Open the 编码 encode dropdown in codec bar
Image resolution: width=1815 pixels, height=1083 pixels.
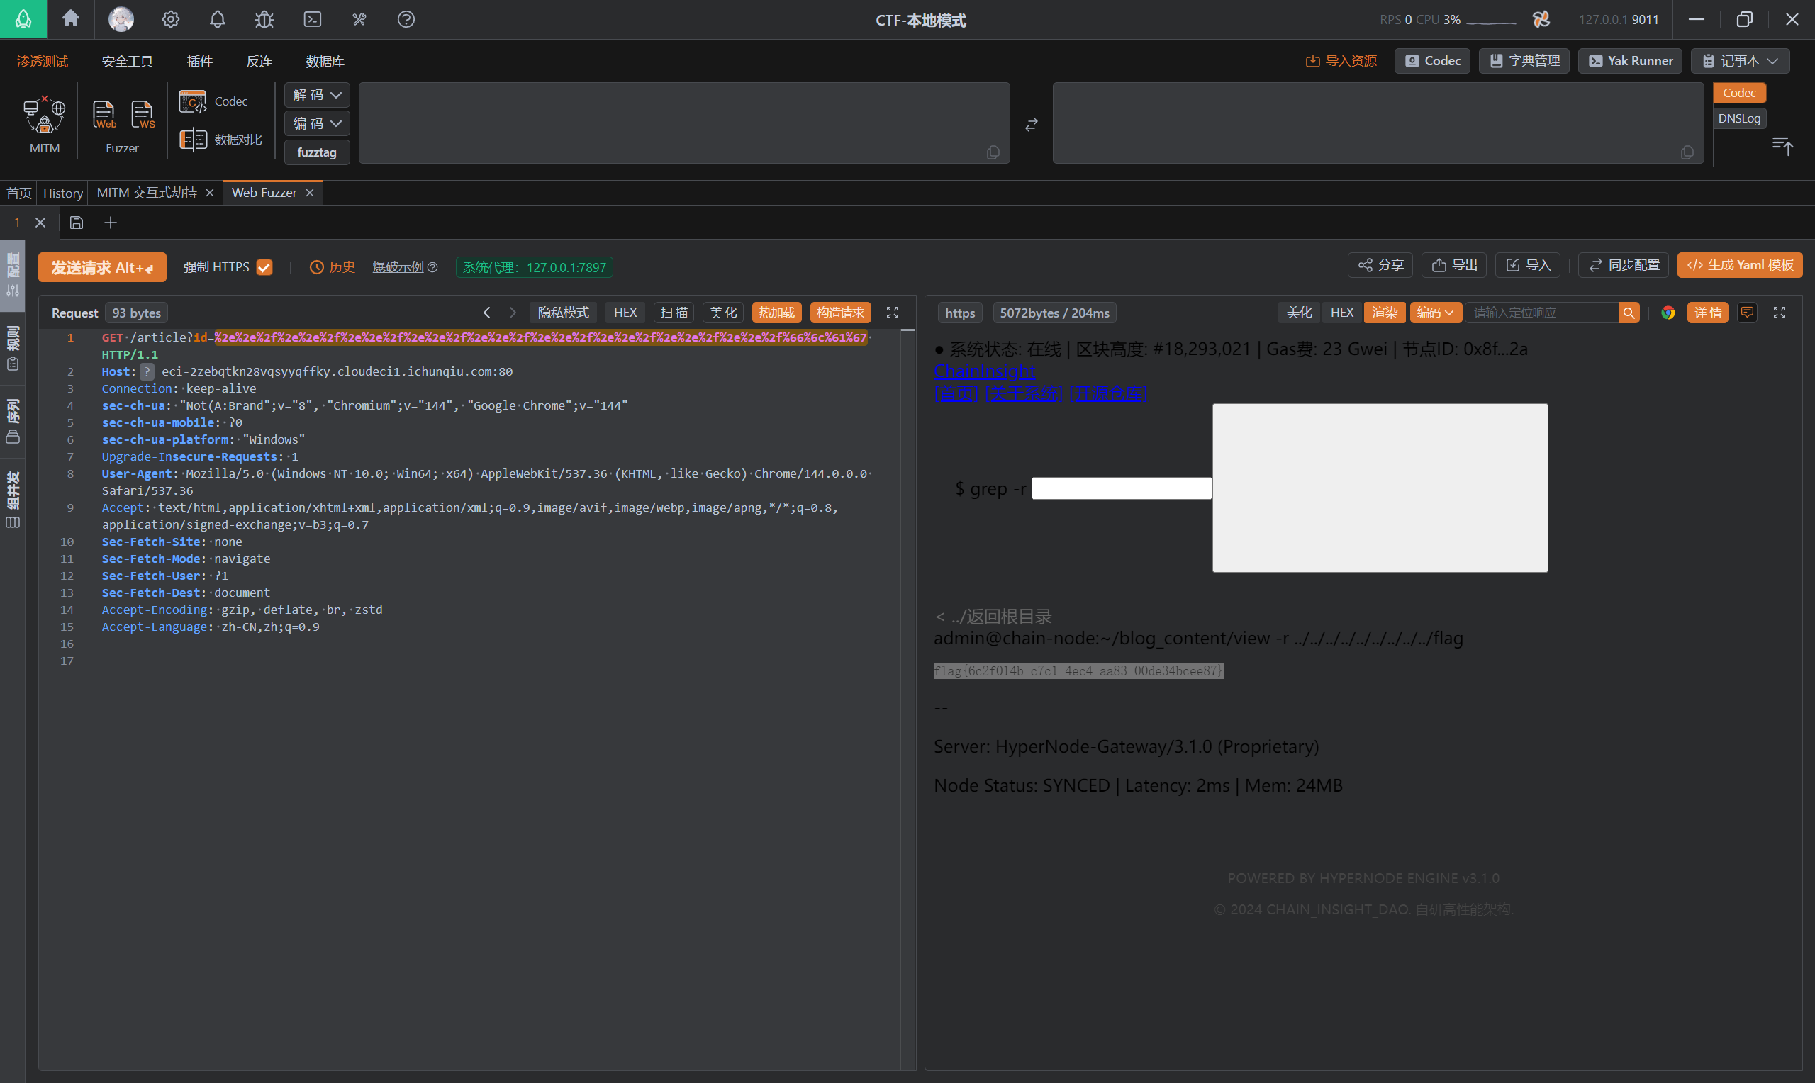317,123
